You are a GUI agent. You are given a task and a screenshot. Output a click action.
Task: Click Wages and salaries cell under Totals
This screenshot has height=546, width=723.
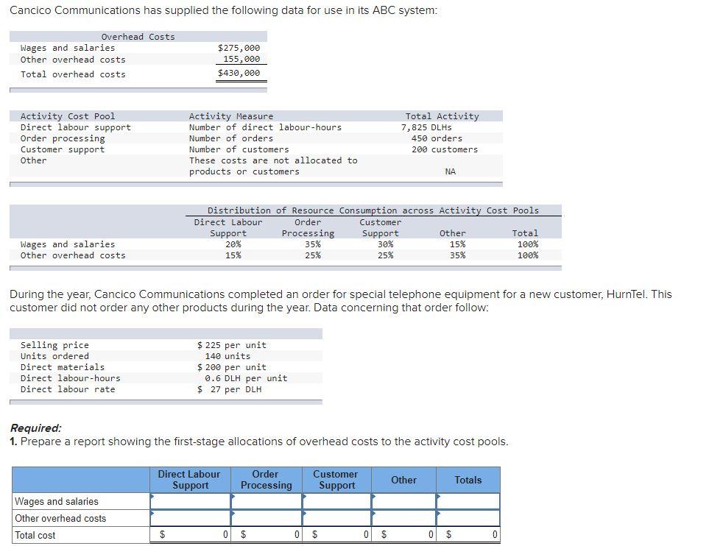468,501
